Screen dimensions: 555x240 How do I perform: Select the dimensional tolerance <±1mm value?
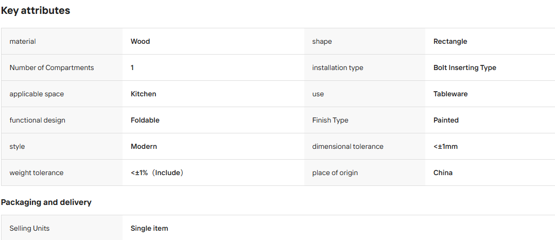coord(445,146)
